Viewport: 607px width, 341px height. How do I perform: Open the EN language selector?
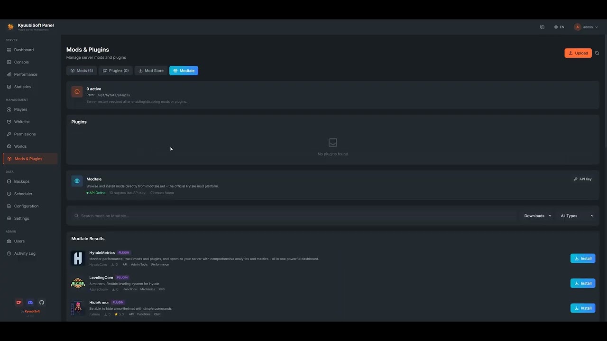(559, 27)
